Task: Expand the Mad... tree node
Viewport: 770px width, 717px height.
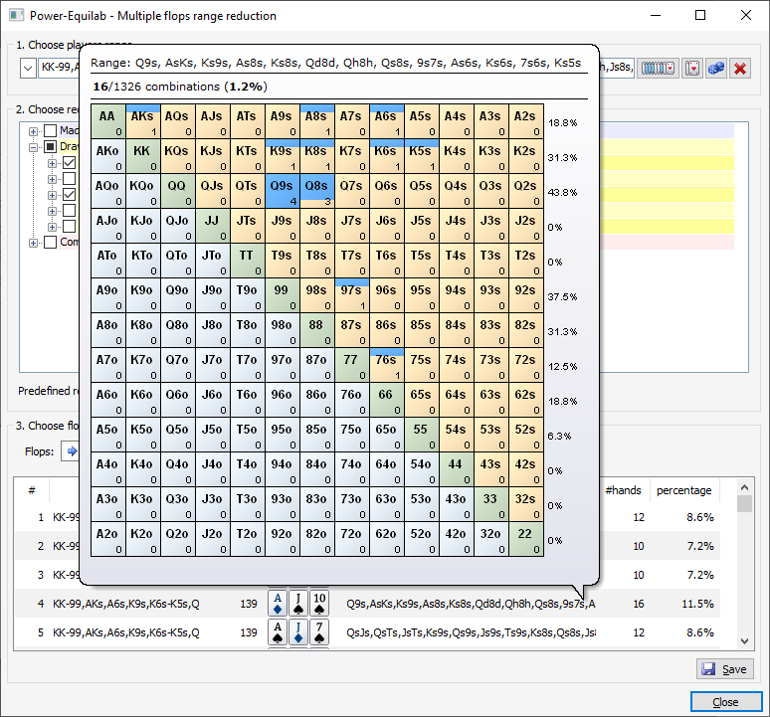Action: (x=33, y=131)
